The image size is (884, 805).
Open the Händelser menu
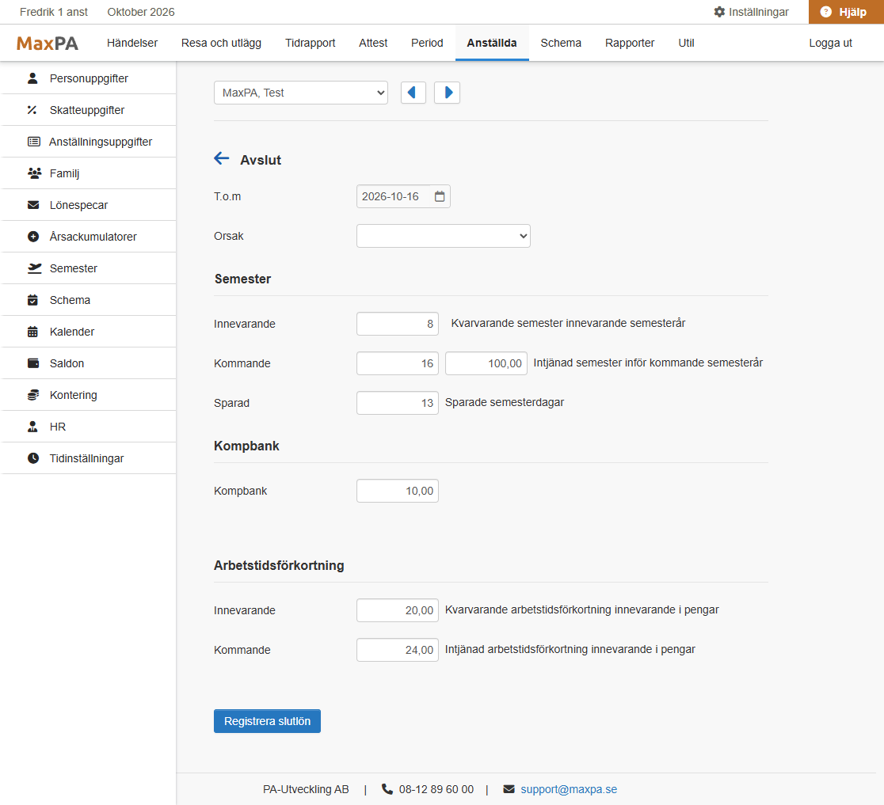click(132, 43)
